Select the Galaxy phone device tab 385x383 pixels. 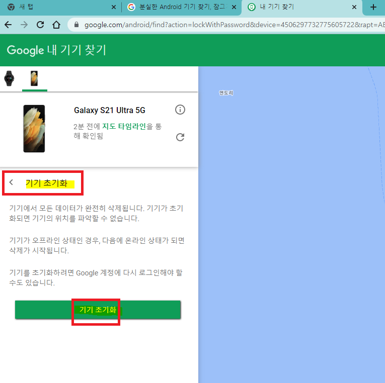[34, 78]
